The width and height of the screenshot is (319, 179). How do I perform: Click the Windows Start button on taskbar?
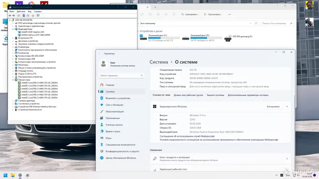coord(6,175)
